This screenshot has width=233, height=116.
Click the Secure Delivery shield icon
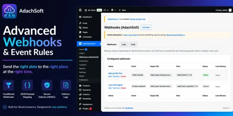click(47, 85)
